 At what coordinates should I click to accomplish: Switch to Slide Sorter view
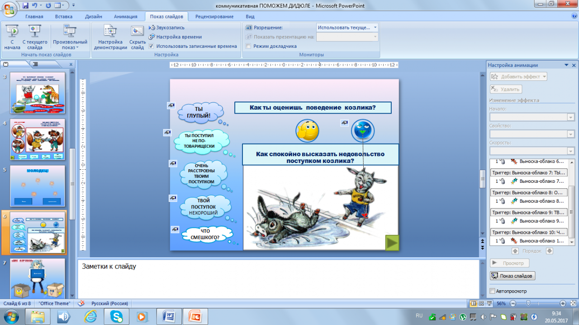(x=482, y=303)
